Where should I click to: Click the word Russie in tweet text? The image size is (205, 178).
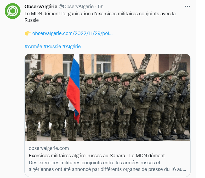click(32, 20)
